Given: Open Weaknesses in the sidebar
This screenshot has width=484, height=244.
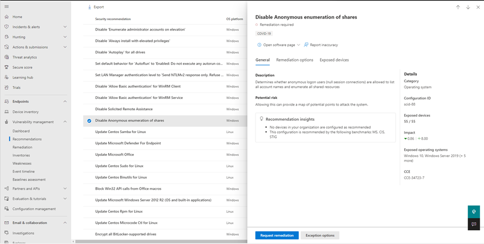Looking at the screenshot, I should tap(22, 163).
